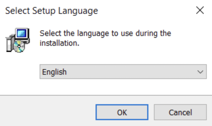This screenshot has height=126, width=212.
Task: Expand the dropdown using its chevron arrow
Action: 200,72
